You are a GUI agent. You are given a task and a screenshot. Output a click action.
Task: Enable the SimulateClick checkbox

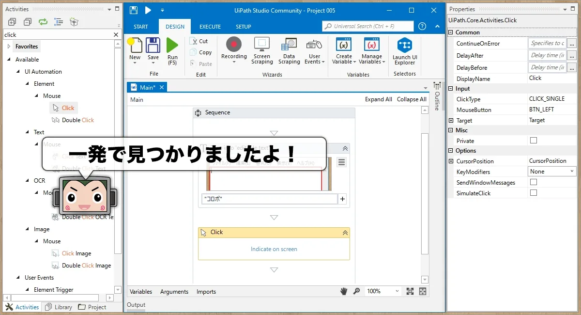click(x=534, y=193)
